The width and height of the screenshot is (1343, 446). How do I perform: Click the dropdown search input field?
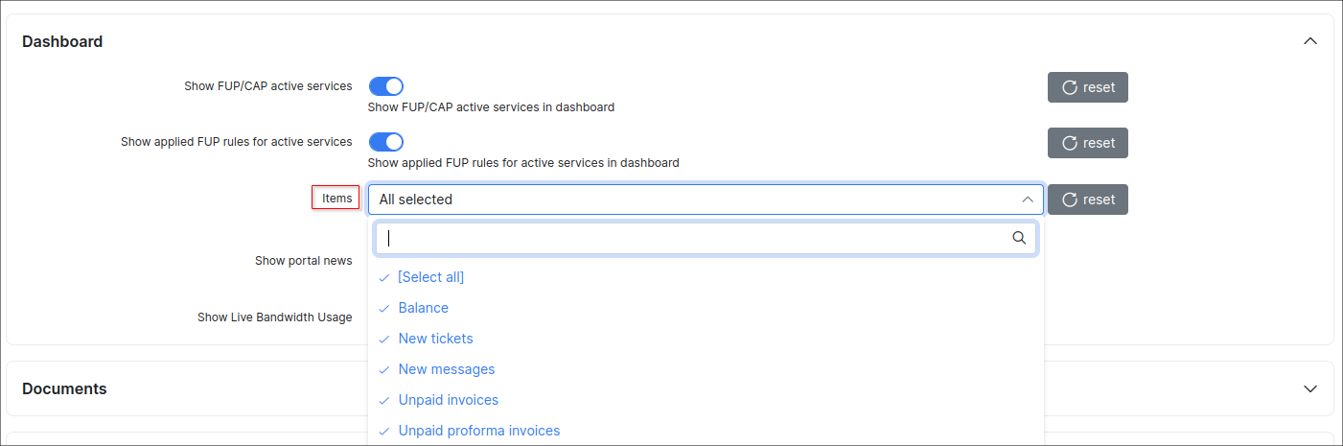tap(690, 239)
